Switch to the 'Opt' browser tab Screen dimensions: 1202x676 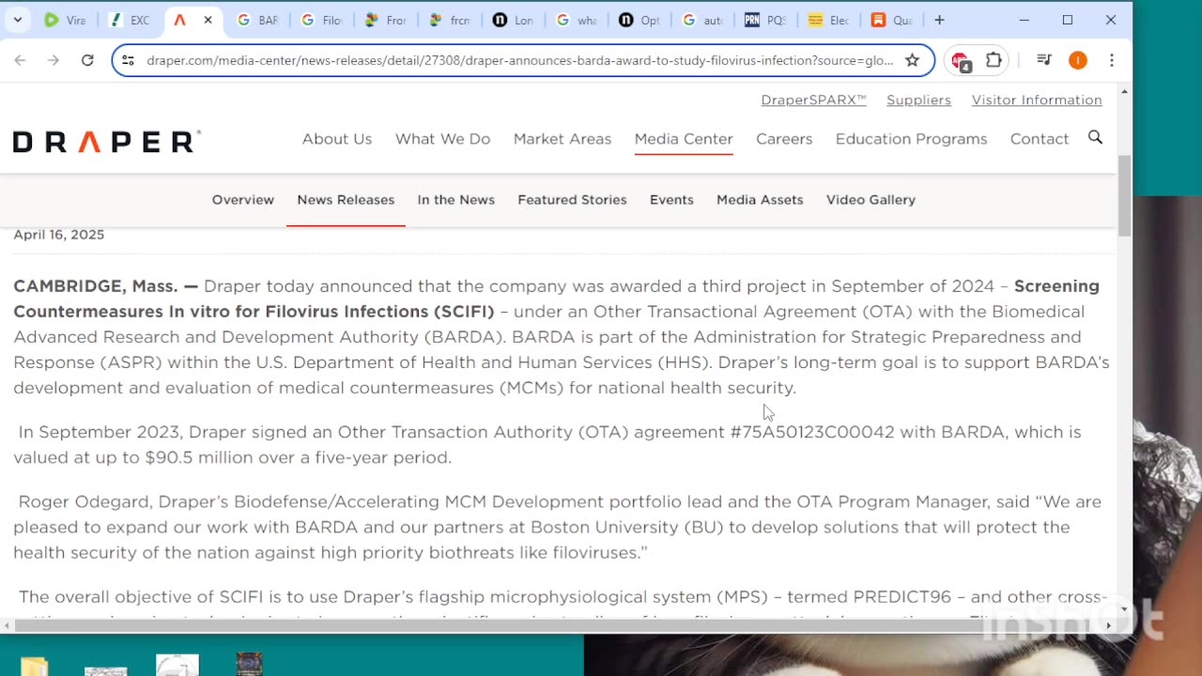pos(640,20)
